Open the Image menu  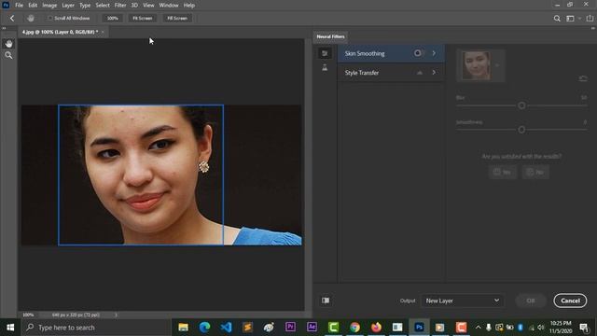coord(49,6)
